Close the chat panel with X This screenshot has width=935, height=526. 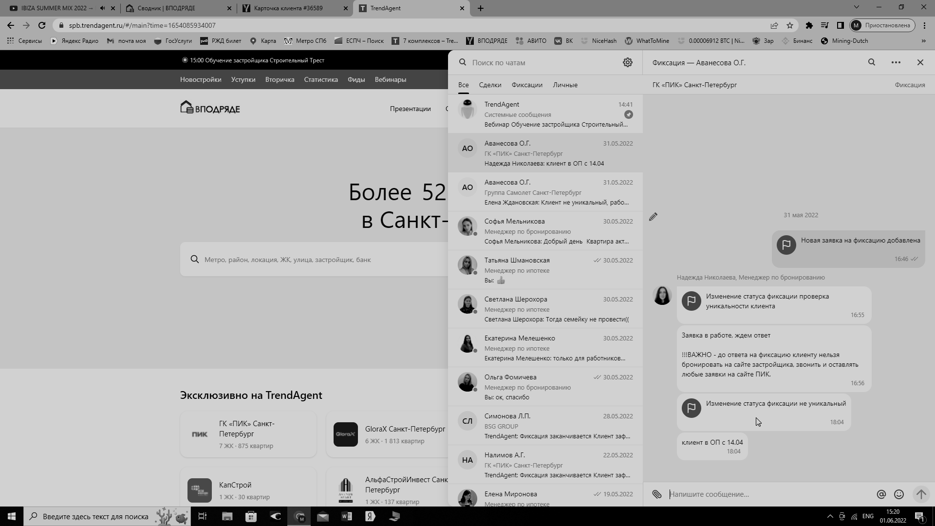click(920, 62)
